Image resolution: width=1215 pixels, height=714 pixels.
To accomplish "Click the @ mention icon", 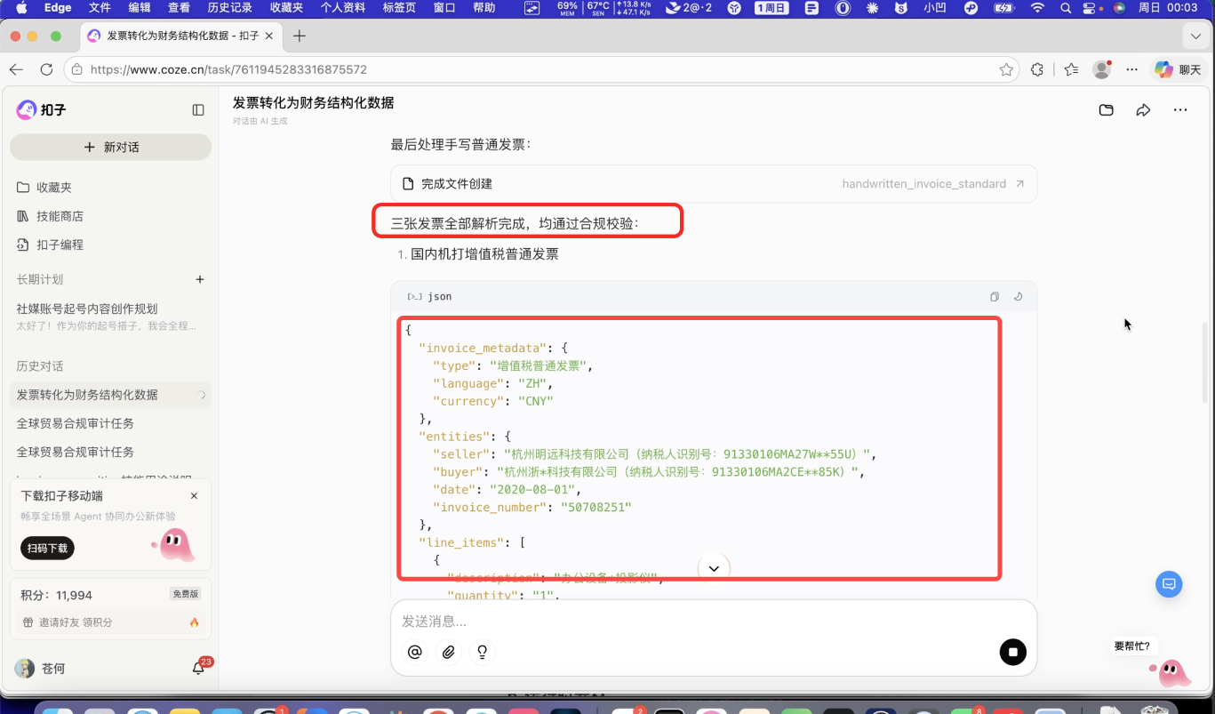I will (414, 652).
